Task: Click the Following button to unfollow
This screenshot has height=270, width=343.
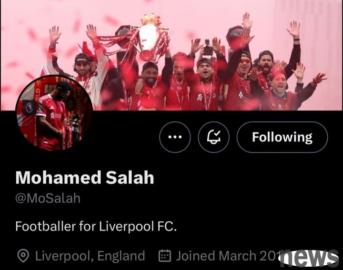Action: tap(282, 137)
